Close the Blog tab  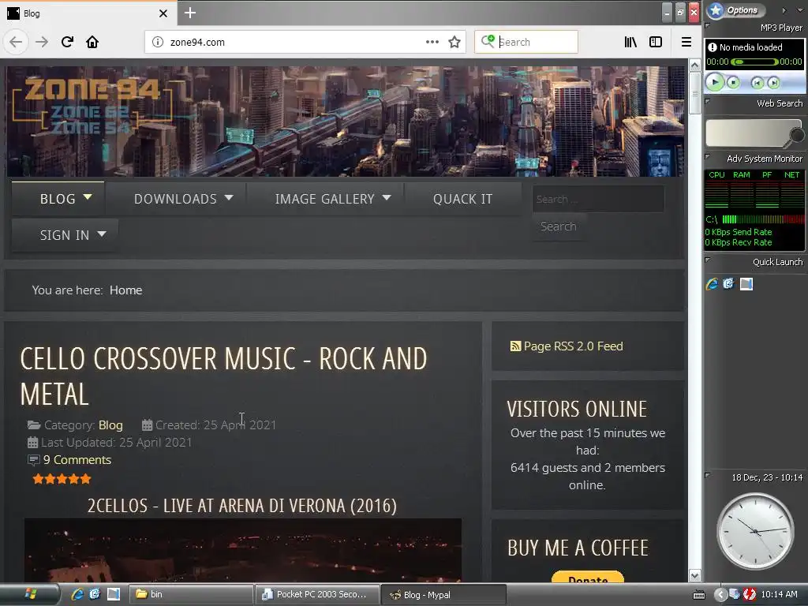click(163, 13)
